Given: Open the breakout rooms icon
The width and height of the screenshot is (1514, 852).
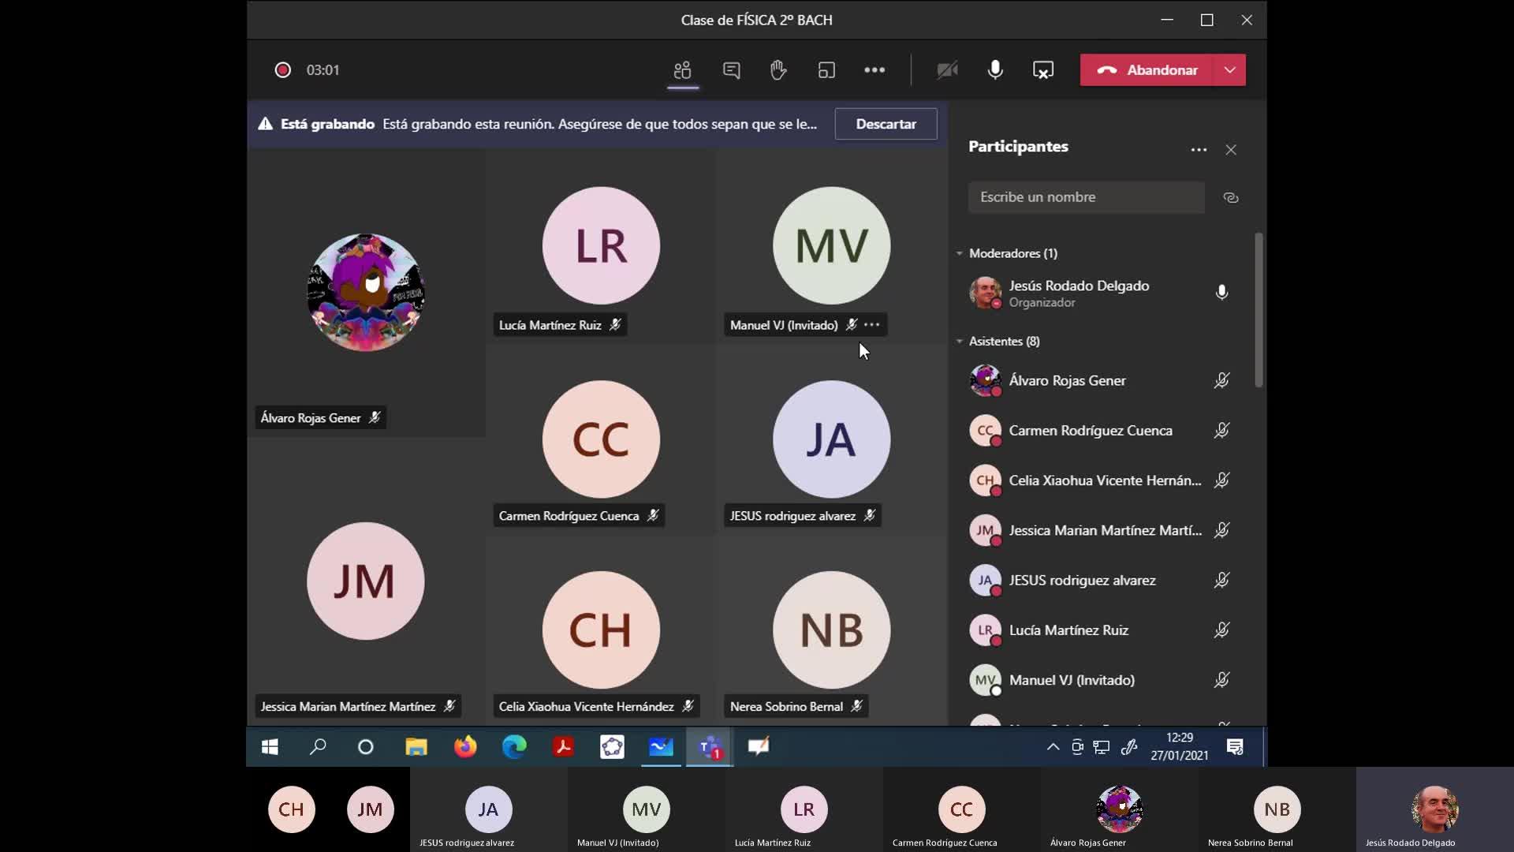Looking at the screenshot, I should (x=826, y=70).
